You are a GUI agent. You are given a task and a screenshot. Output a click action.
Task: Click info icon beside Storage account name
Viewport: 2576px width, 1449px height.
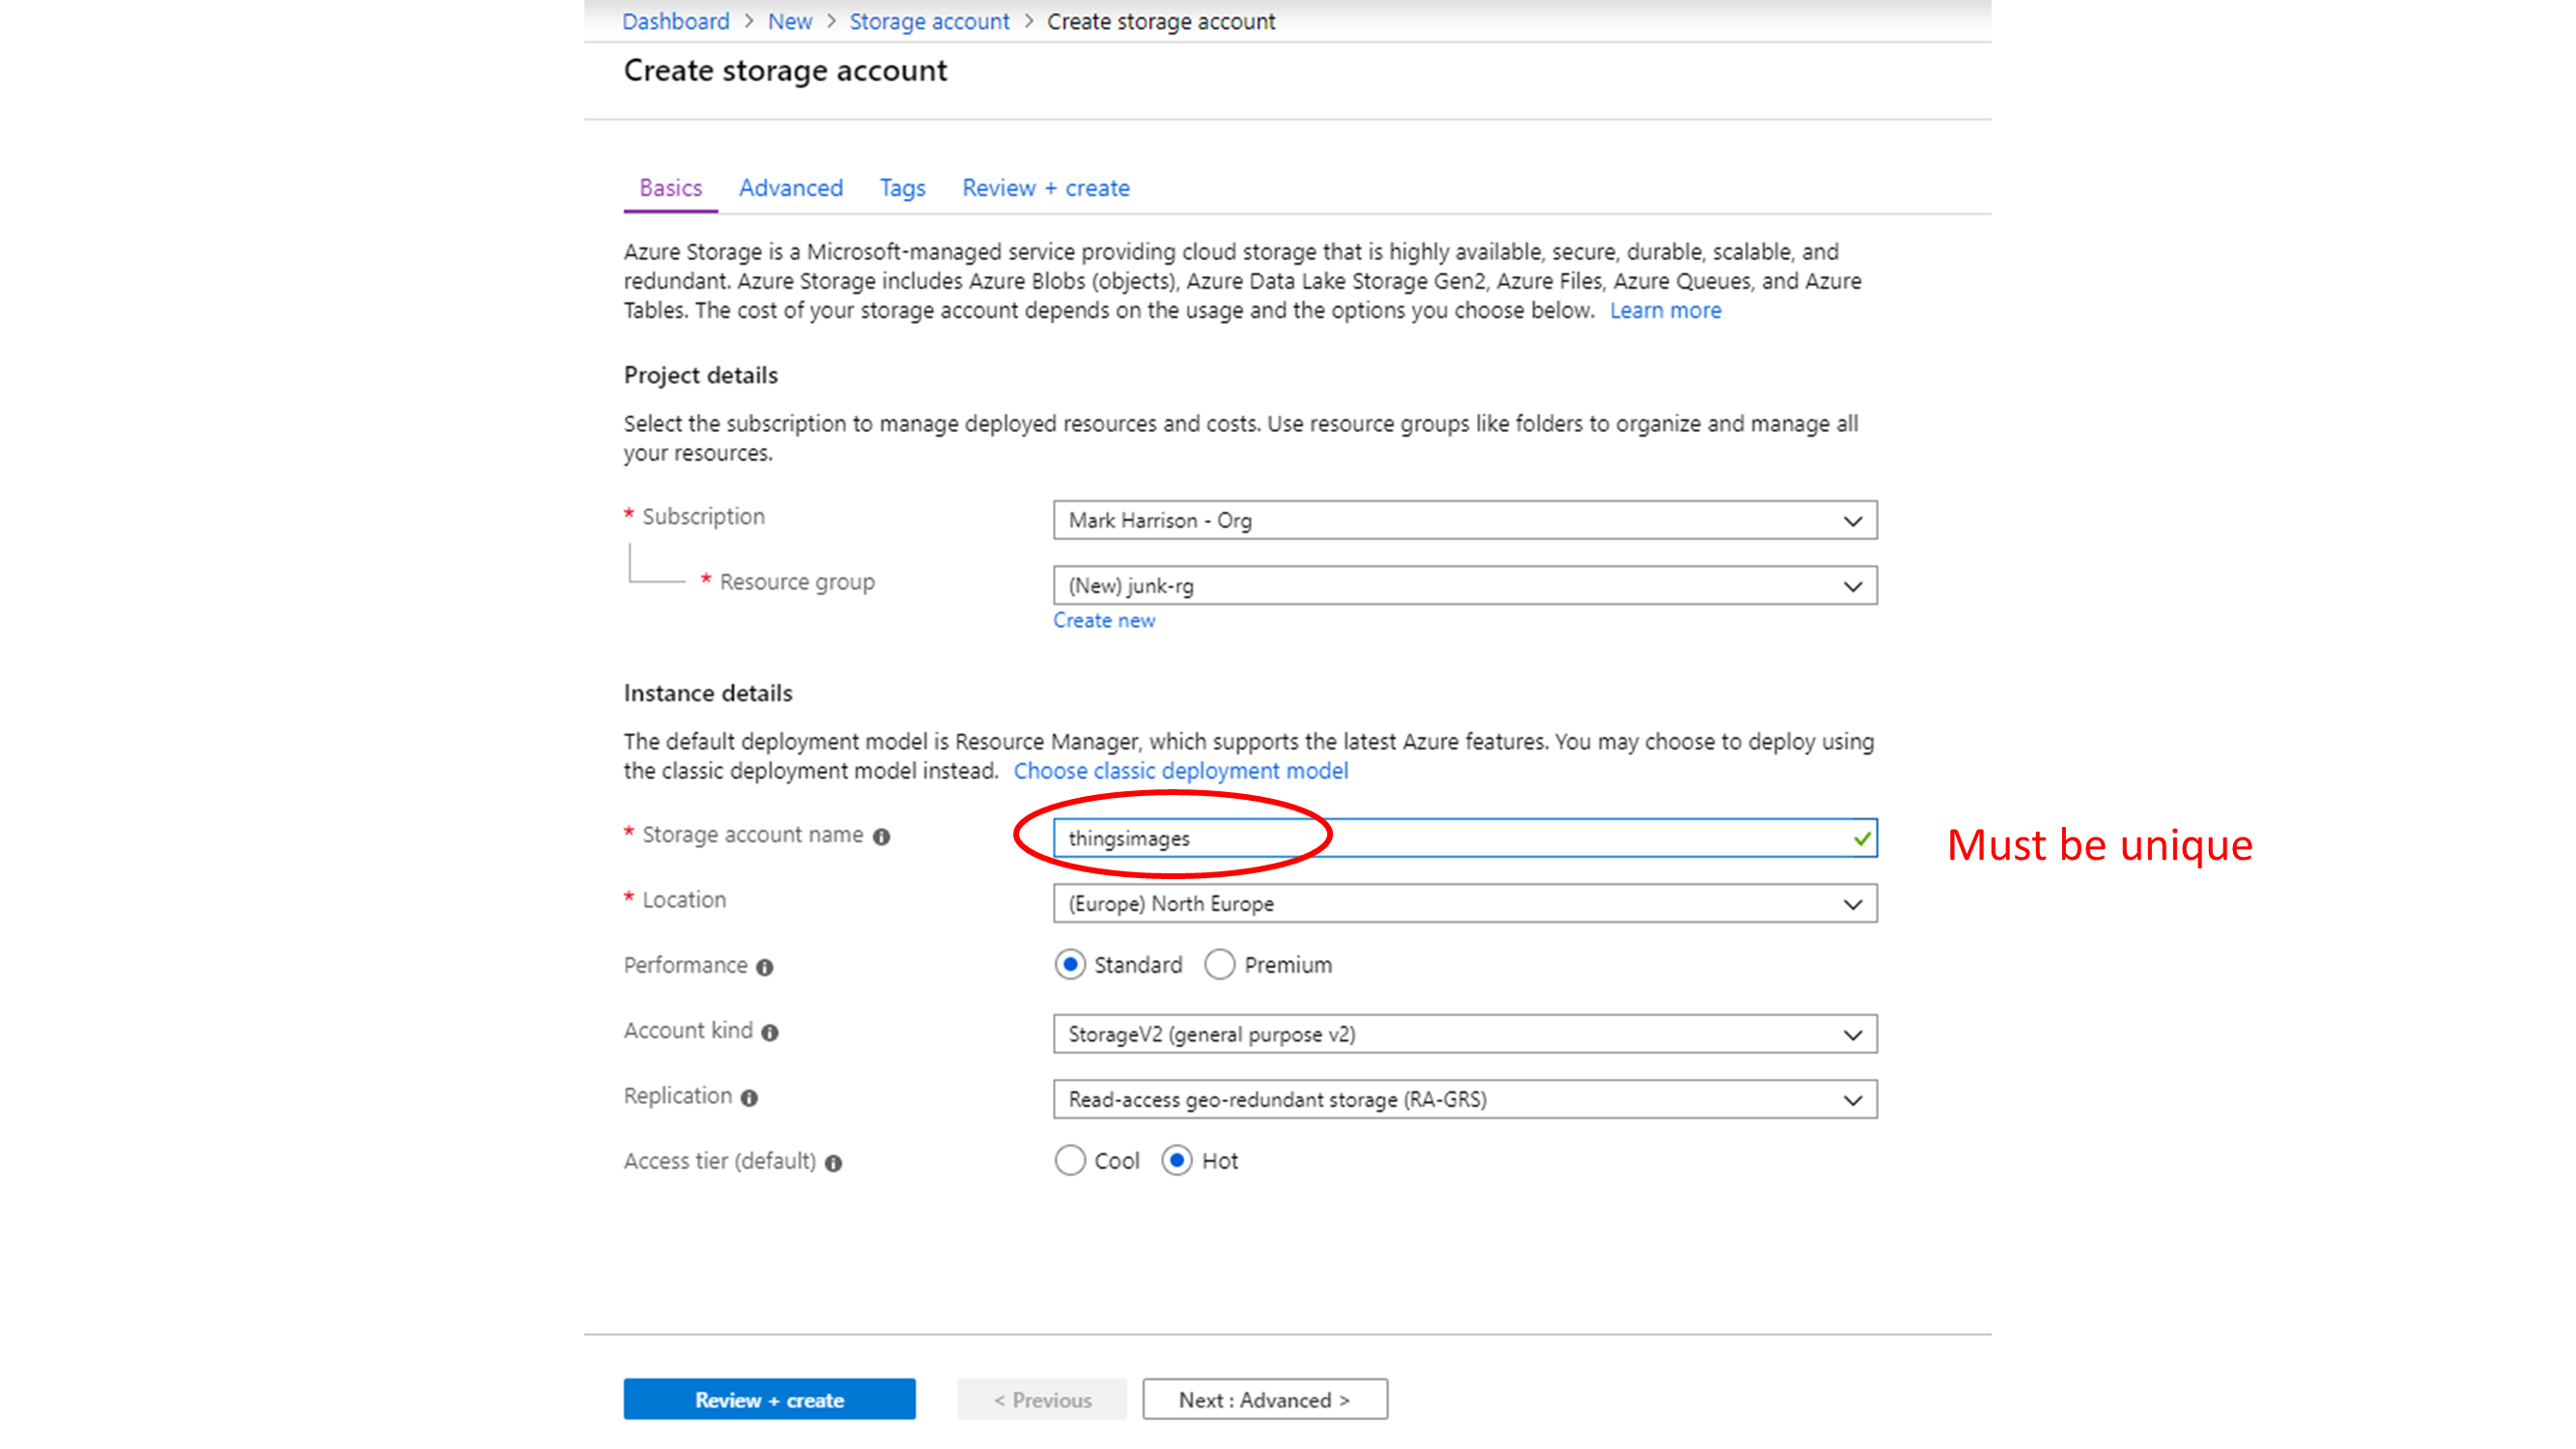881,837
